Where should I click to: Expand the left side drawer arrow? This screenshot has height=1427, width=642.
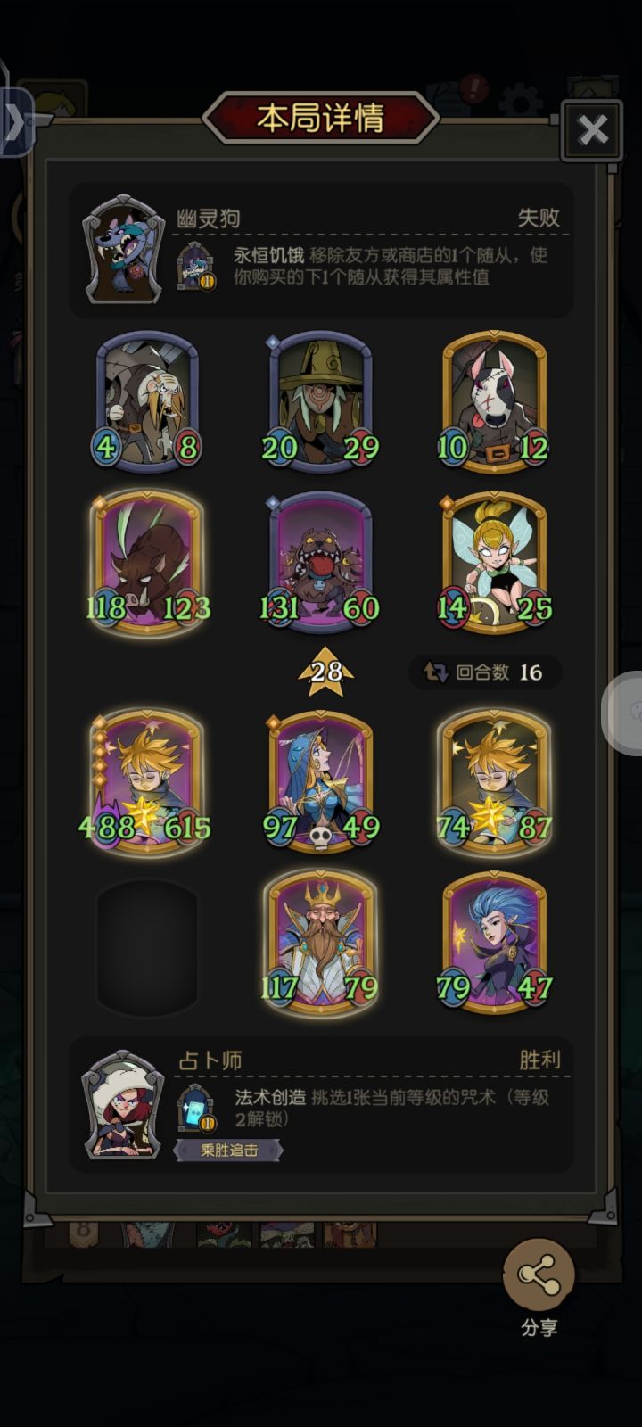[x=16, y=121]
